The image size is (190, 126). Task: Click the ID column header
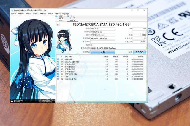point(62,56)
